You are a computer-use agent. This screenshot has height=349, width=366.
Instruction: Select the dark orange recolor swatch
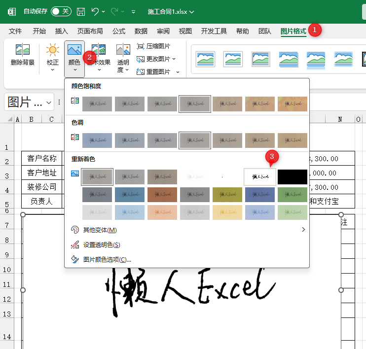(162, 195)
